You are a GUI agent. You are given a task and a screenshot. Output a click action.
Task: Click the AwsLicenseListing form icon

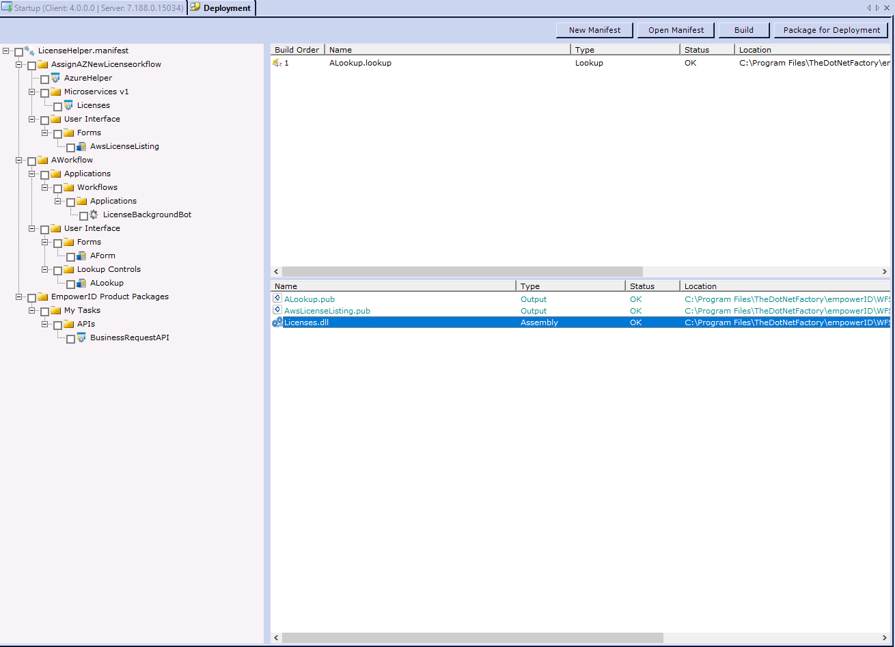point(81,146)
